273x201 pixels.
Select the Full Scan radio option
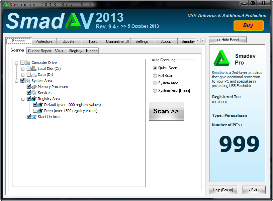155,76
